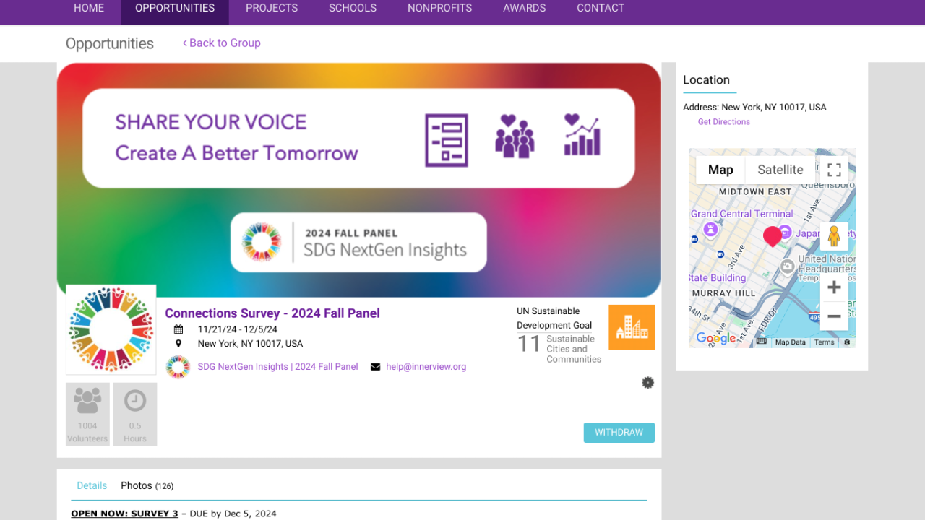Click the Back to Group link
This screenshot has width=925, height=520.
click(x=221, y=43)
